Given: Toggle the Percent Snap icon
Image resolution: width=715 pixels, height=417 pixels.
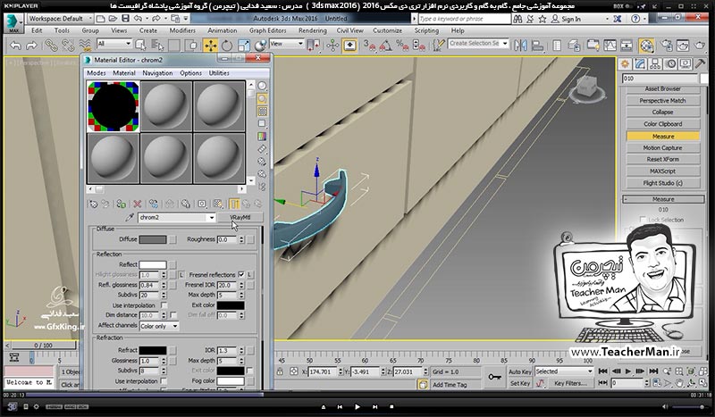Looking at the screenshot, I should [402, 46].
